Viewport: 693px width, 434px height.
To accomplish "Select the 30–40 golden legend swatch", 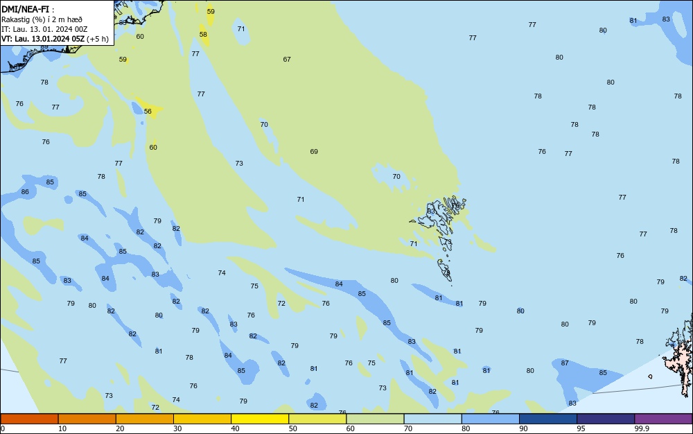I will point(202,419).
